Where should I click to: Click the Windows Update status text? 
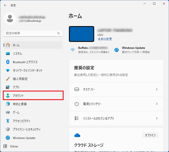pyautogui.click(x=133, y=48)
